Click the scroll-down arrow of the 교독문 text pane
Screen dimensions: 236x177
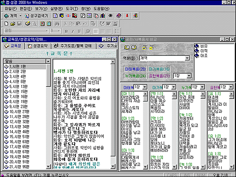(113, 166)
